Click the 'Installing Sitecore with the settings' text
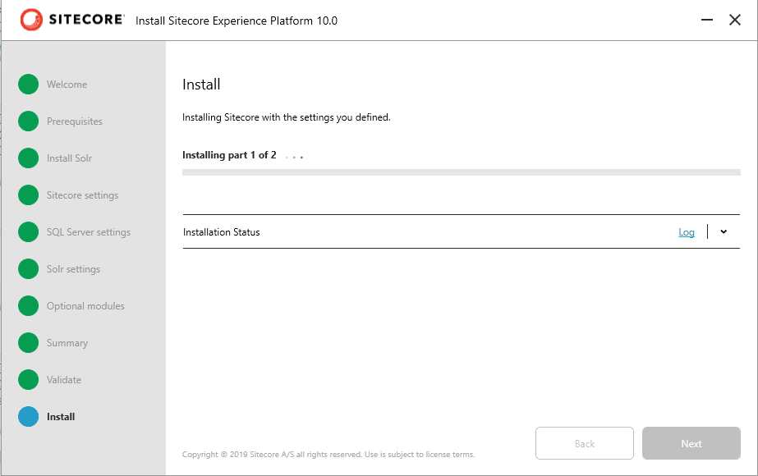The height and width of the screenshot is (476, 758). click(286, 117)
